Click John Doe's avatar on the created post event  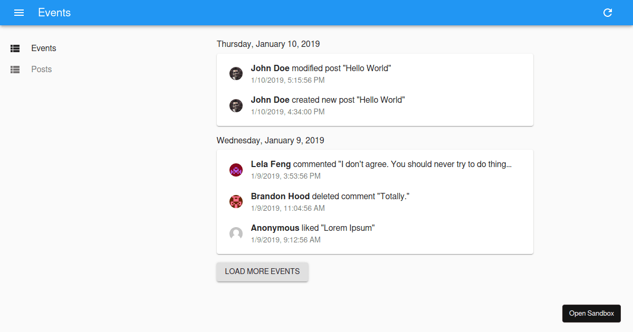coord(236,105)
